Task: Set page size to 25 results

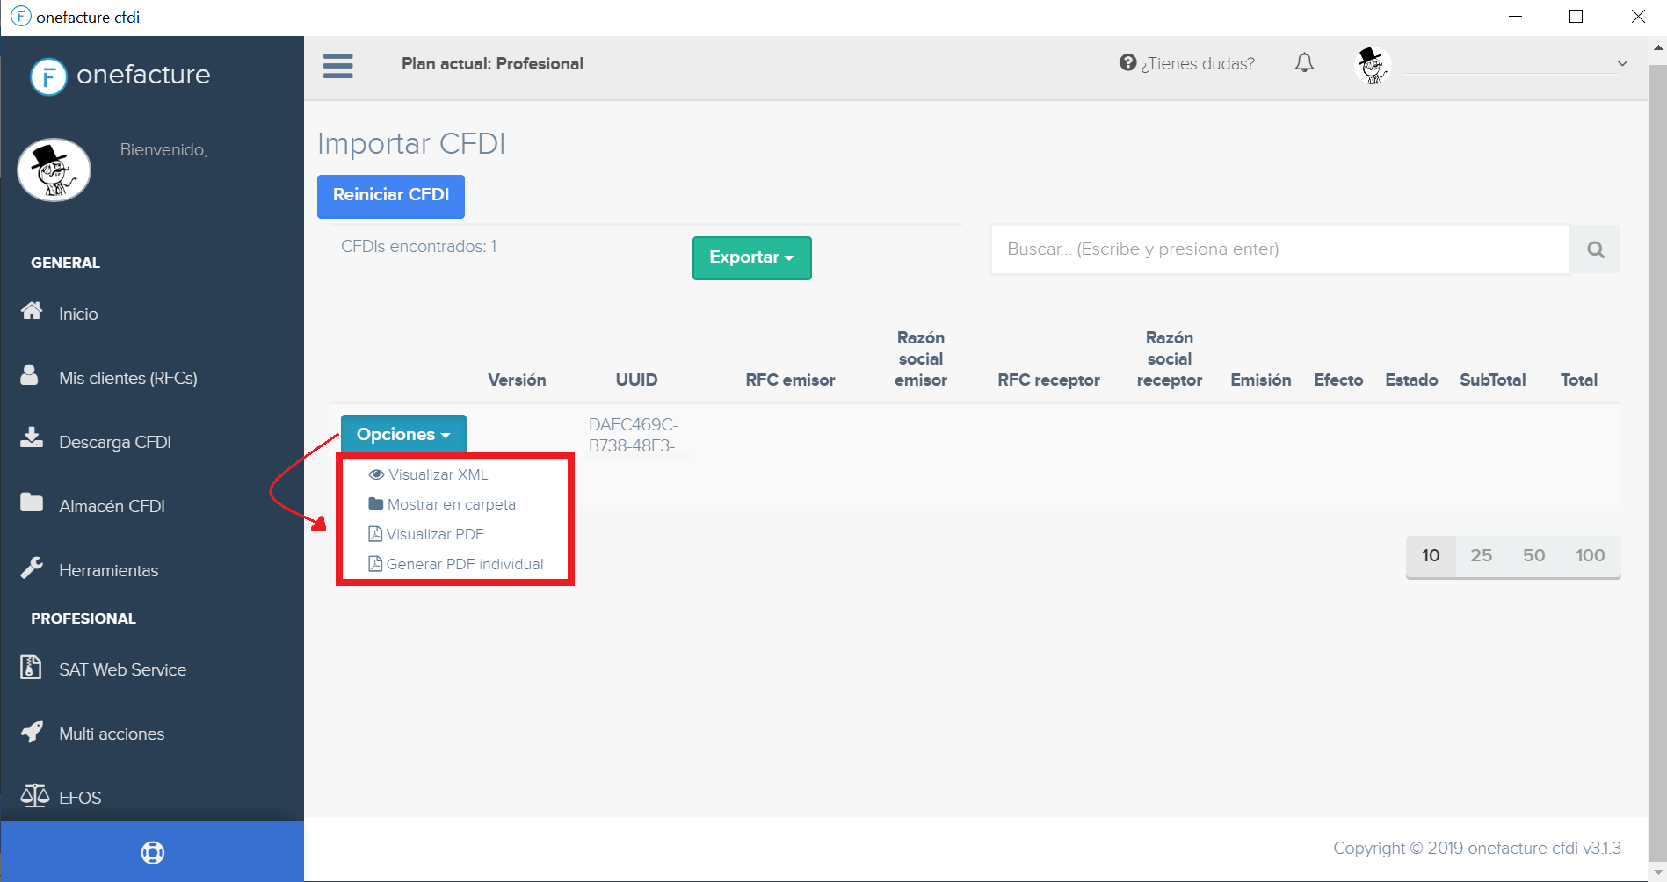Action: pyautogui.click(x=1481, y=555)
